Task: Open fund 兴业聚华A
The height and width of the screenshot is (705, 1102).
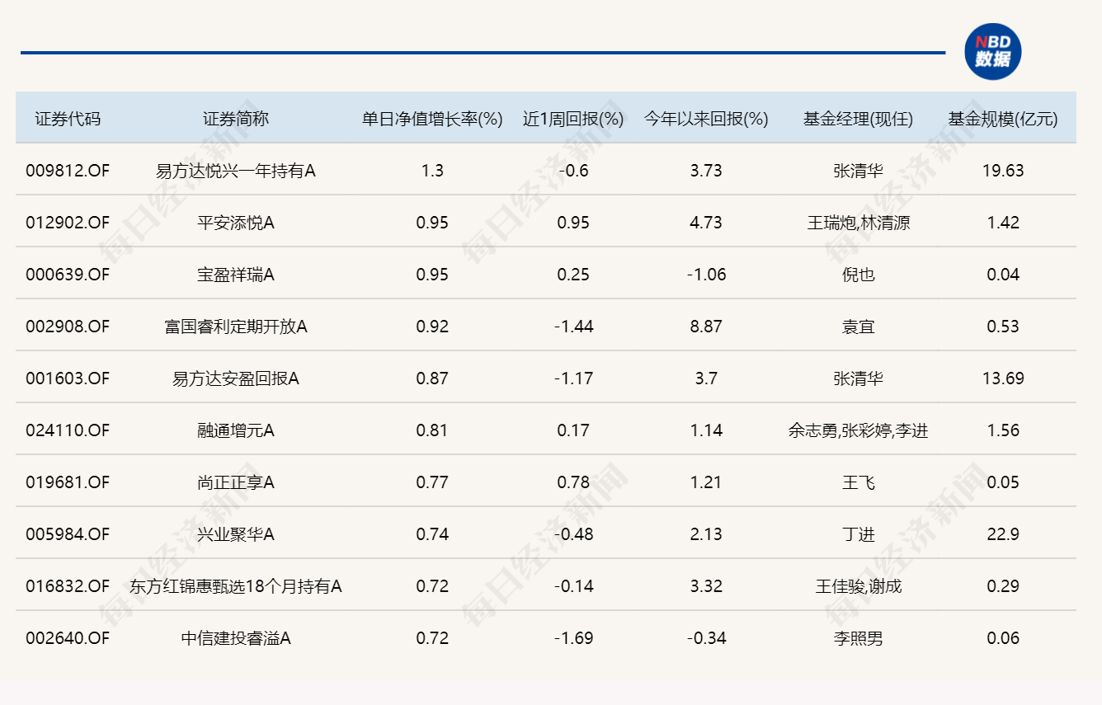Action: coord(236,534)
